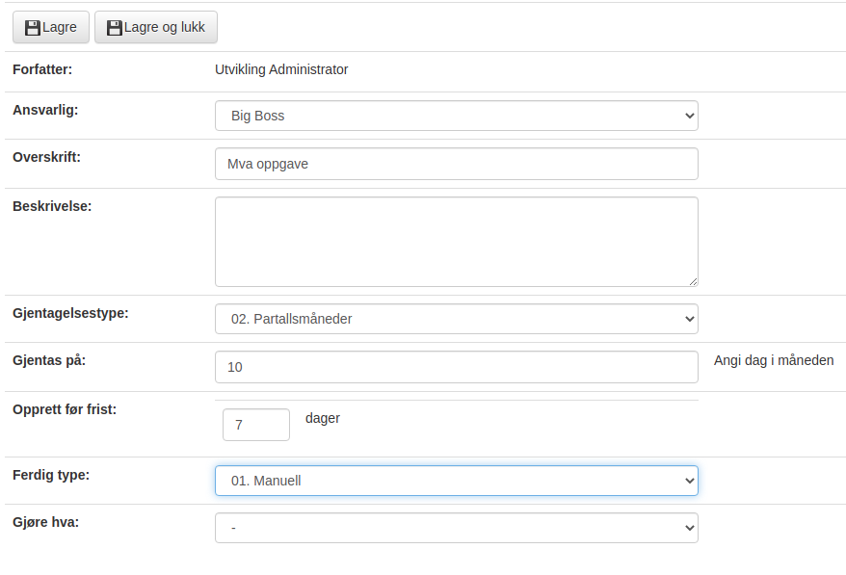Click the Gjøre hva label
This screenshot has height=575, width=846.
click(45, 522)
